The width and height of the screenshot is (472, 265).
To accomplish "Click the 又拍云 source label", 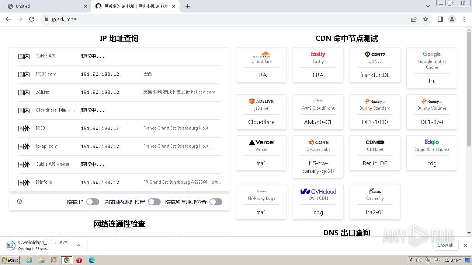I will pos(43,92).
